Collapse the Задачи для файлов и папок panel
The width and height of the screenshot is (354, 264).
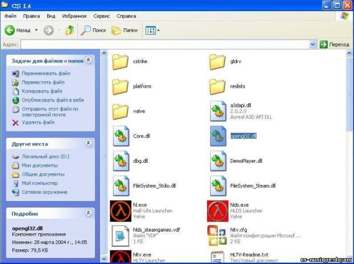click(88, 60)
